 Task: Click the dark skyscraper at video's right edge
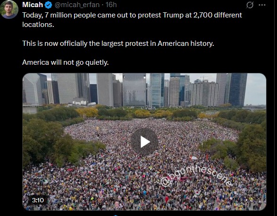click(x=238, y=89)
